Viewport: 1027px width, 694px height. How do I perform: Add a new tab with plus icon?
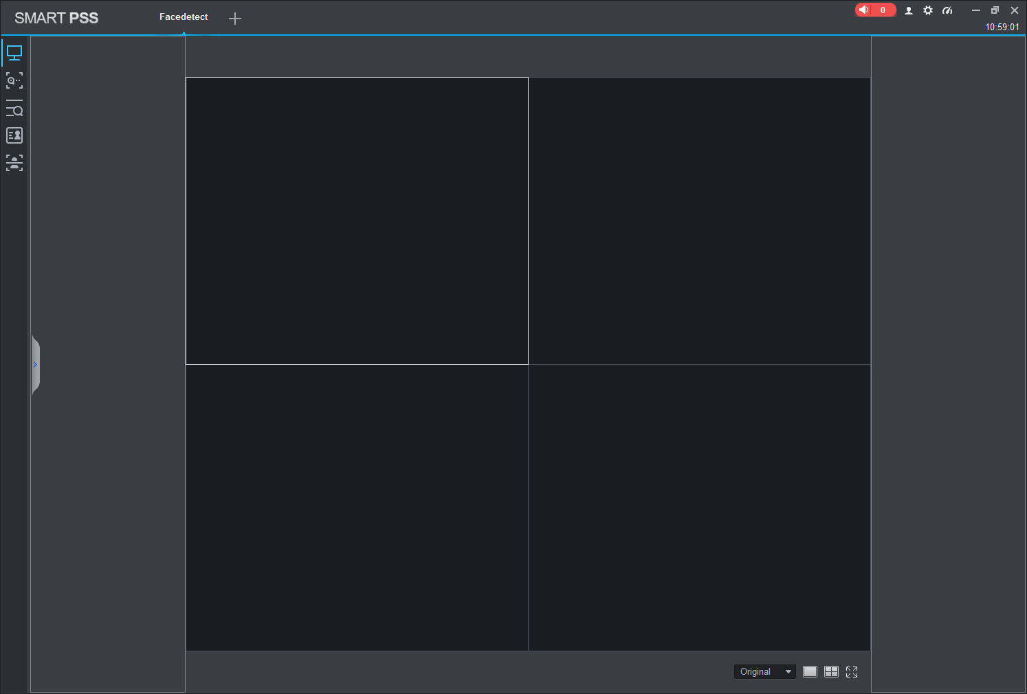[235, 19]
